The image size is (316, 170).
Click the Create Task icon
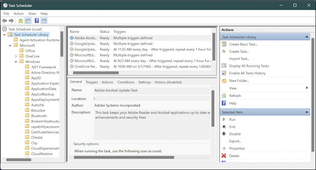[224, 51]
